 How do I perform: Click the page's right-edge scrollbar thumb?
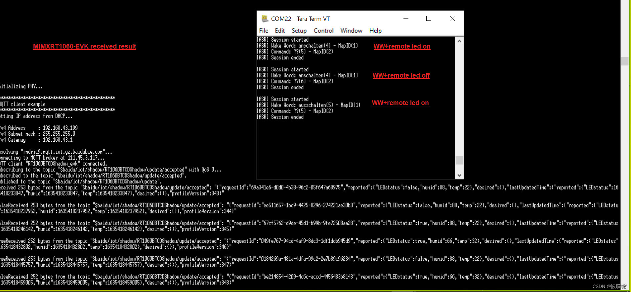point(625,61)
